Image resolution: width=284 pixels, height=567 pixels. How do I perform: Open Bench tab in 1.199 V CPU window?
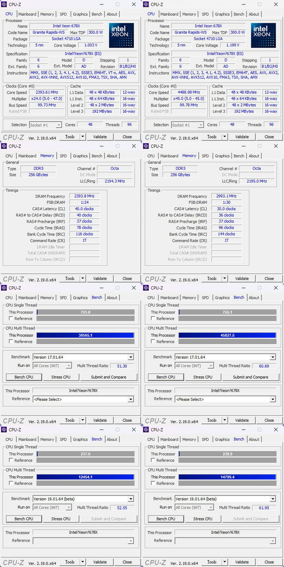[x=239, y=14]
